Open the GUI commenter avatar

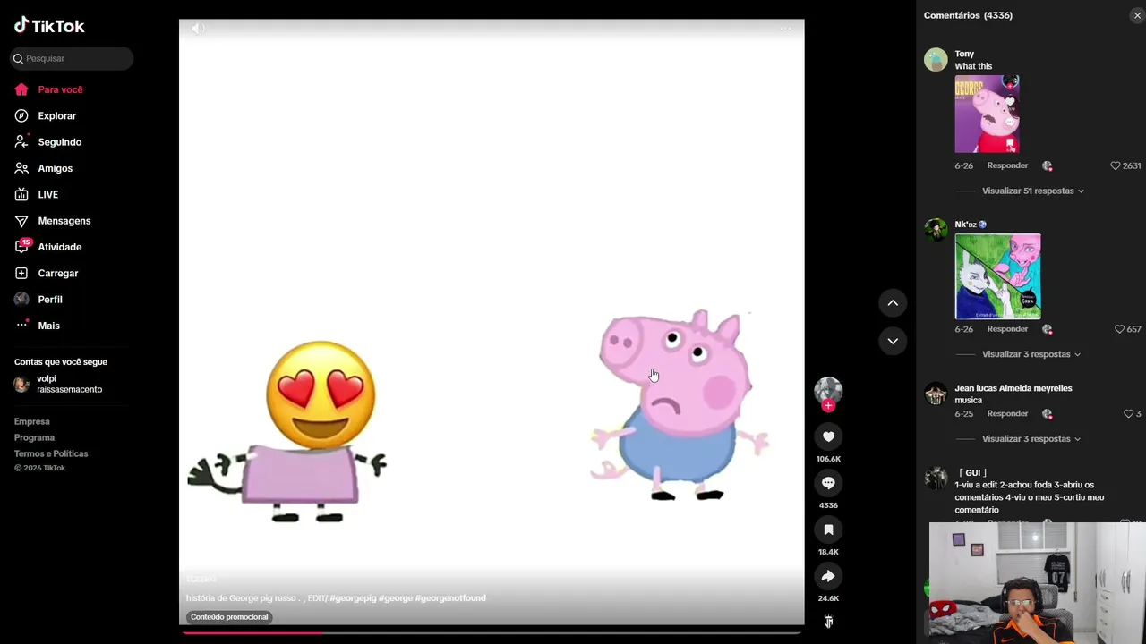(x=936, y=479)
